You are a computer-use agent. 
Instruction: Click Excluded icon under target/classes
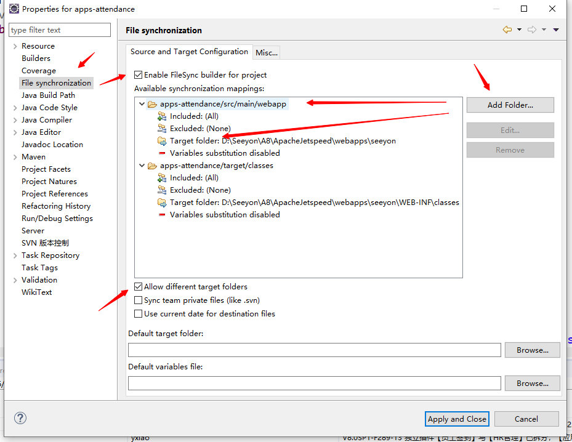coord(162,190)
